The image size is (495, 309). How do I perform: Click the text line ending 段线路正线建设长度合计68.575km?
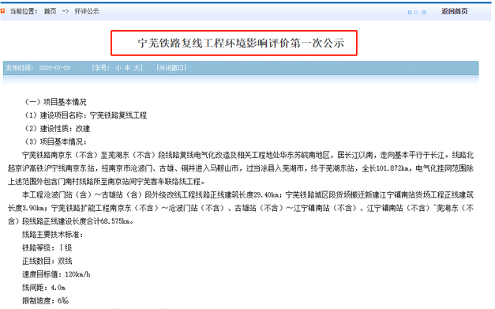70,221
